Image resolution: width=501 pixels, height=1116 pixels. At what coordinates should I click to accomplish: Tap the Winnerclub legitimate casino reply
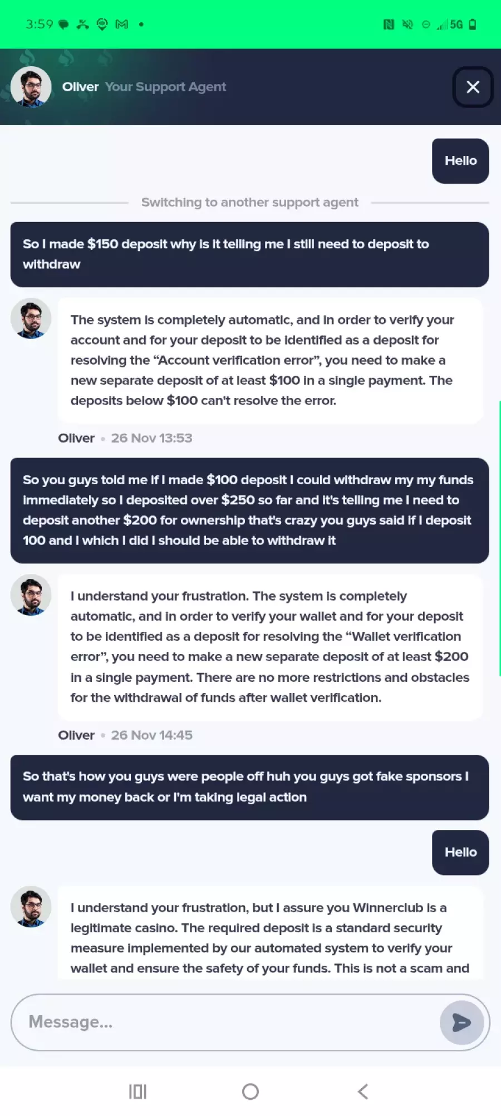[270, 937]
